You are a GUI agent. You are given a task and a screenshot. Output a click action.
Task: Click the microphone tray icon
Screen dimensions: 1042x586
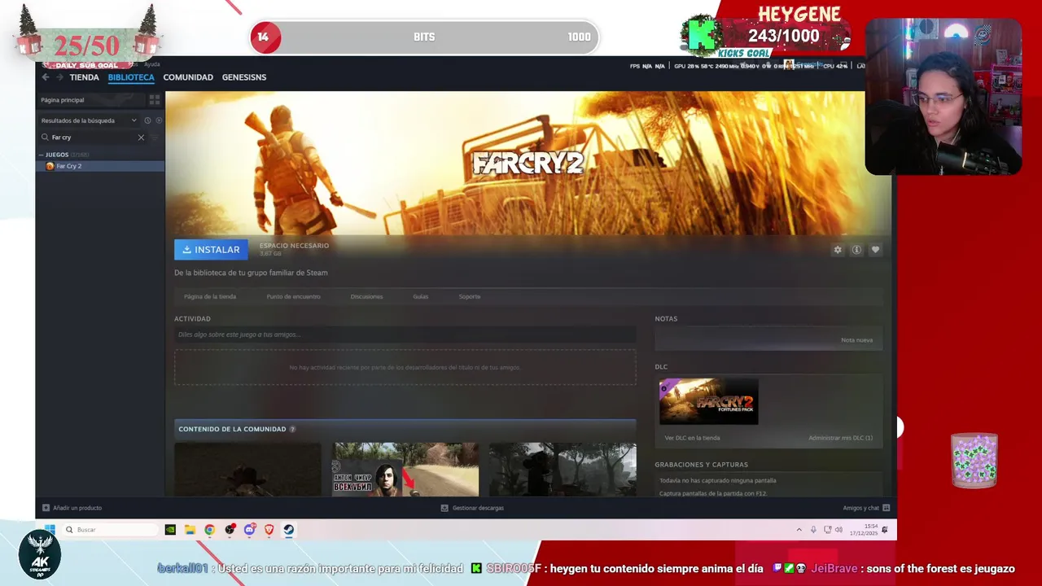point(812,530)
